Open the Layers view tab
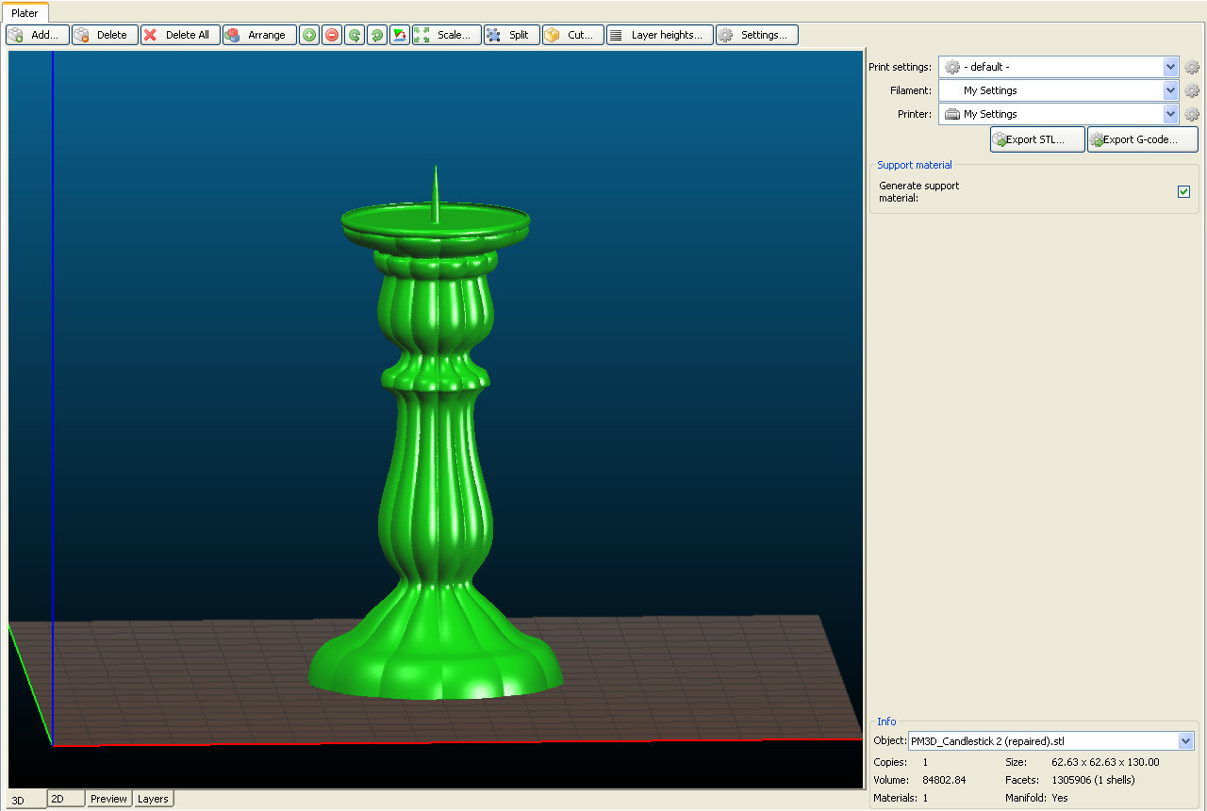The width and height of the screenshot is (1207, 811). point(153,799)
